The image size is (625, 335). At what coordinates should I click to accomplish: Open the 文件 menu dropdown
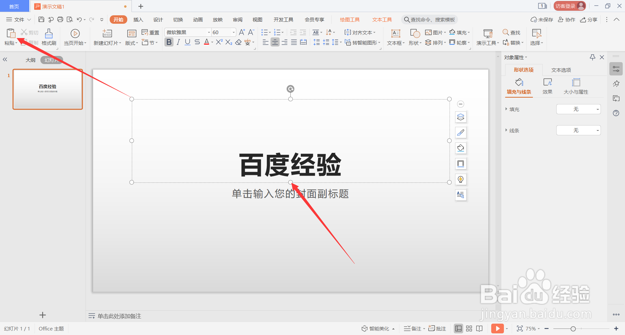[x=19, y=20]
